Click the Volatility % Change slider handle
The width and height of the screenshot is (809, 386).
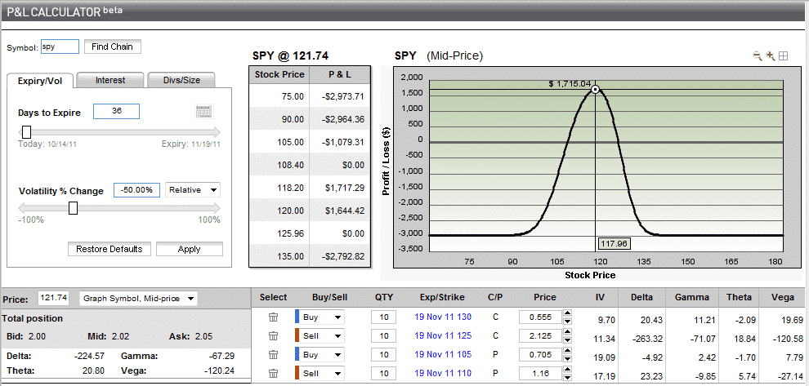(74, 208)
